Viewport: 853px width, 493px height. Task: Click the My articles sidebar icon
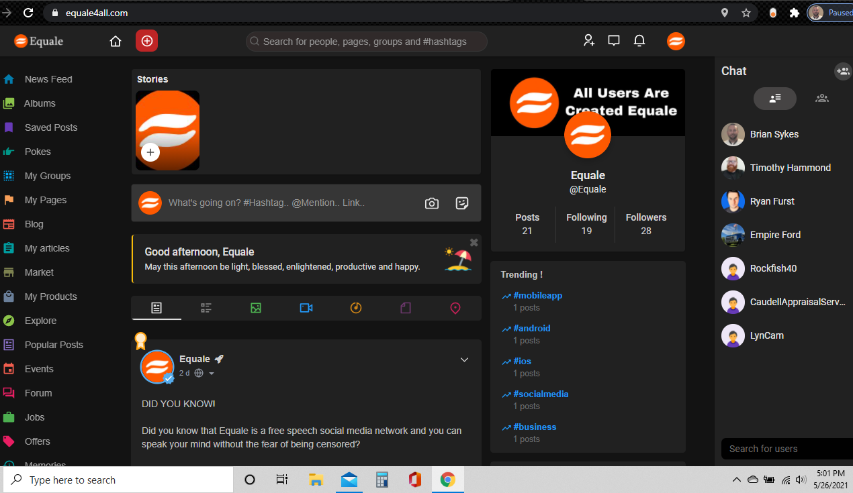[x=9, y=248]
